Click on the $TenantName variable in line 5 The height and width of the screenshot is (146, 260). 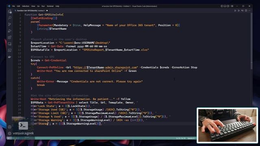(x=58, y=29)
